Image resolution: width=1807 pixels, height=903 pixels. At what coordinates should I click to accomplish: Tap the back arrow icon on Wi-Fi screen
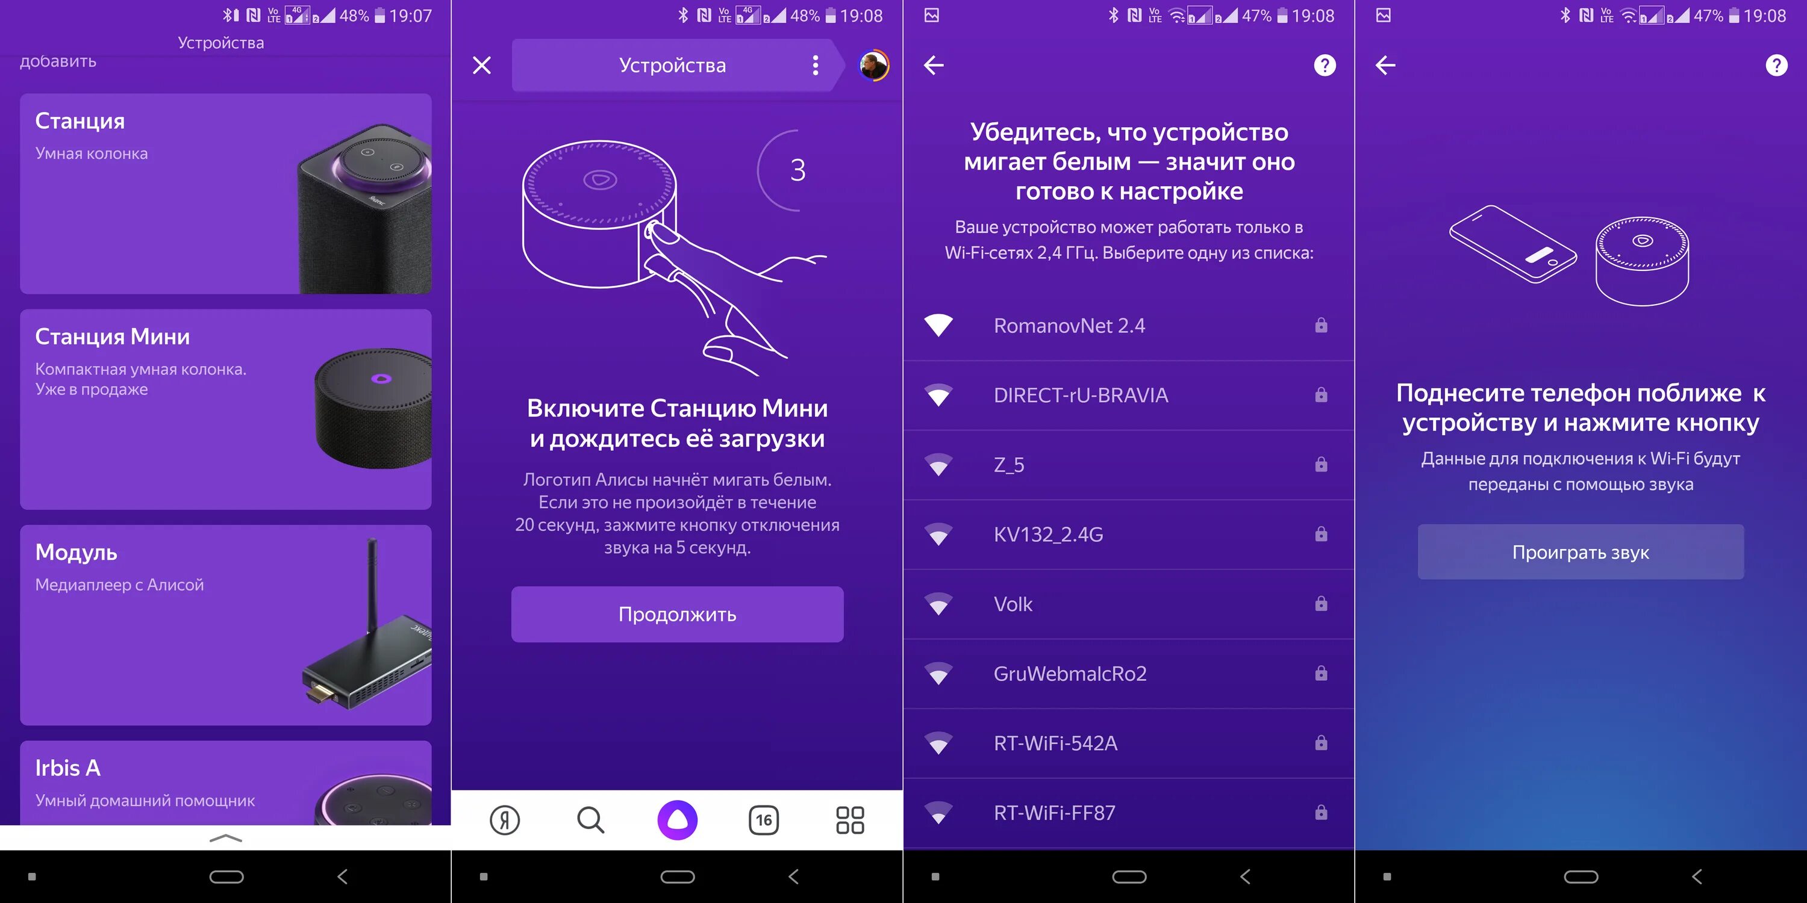click(937, 63)
